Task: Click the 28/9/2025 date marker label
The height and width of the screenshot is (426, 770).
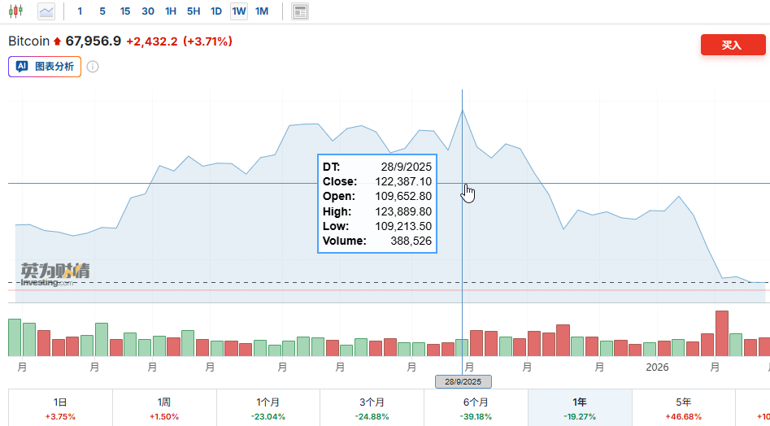Action: pos(463,381)
